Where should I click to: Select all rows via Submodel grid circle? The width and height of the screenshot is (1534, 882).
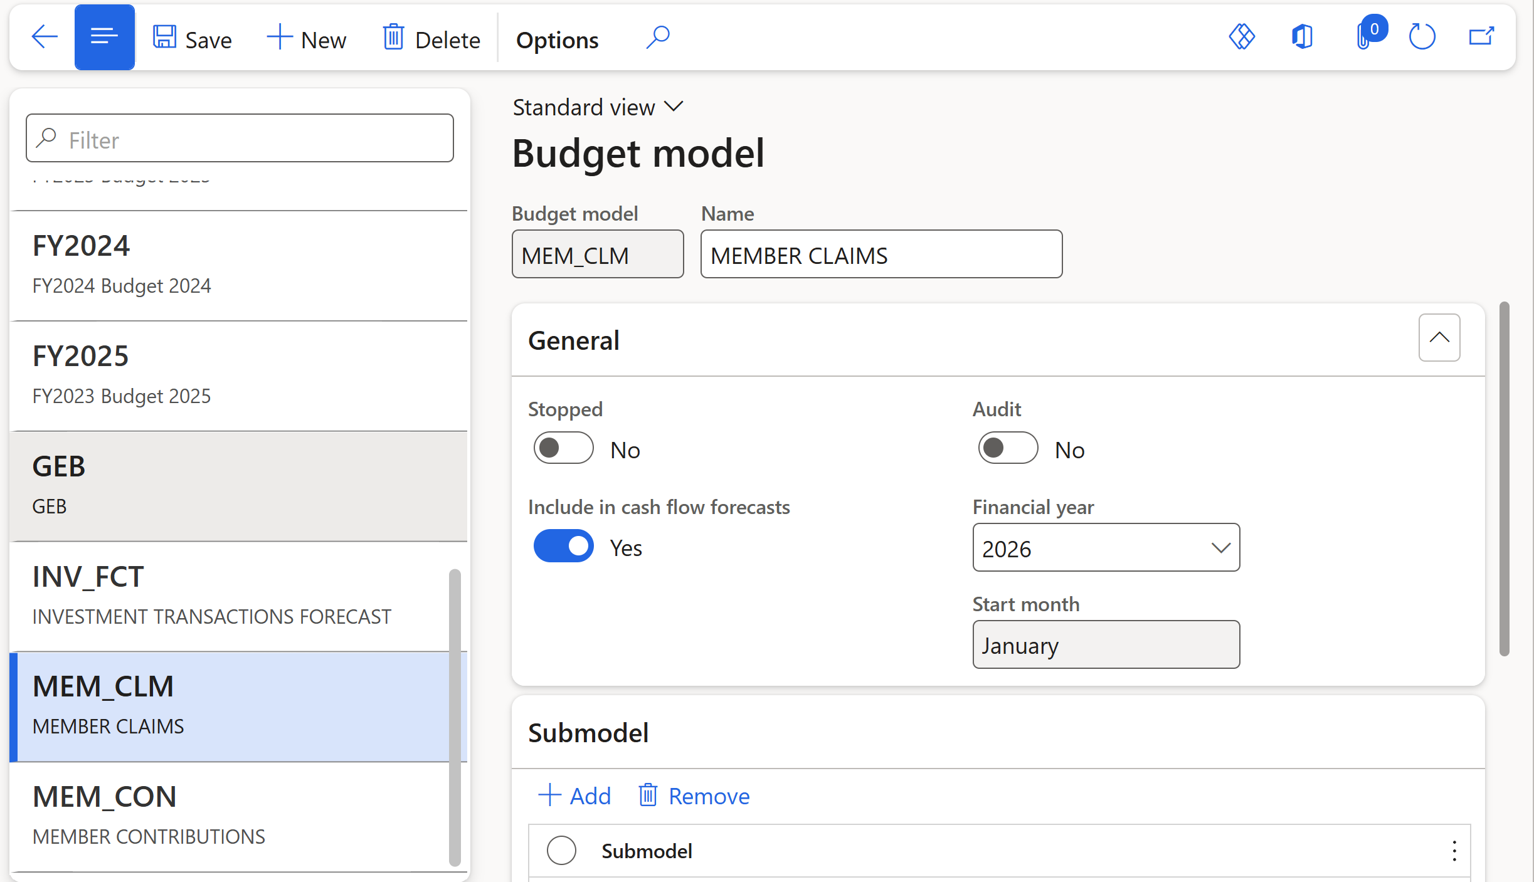(561, 851)
